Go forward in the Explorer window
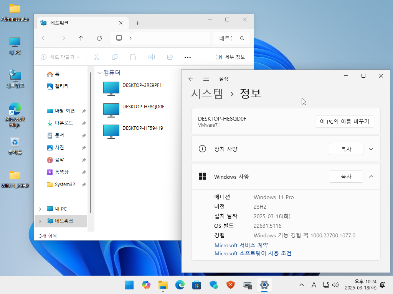Viewport: 393px width, 294px height. tap(63, 38)
